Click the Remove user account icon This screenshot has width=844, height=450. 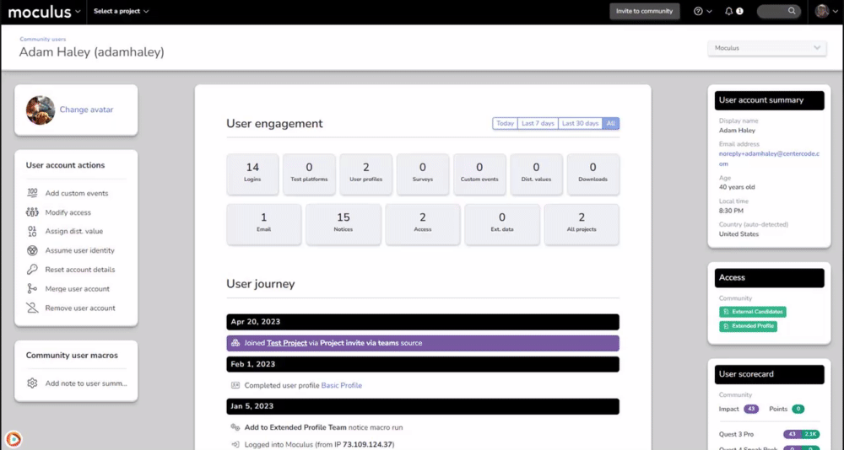32,308
